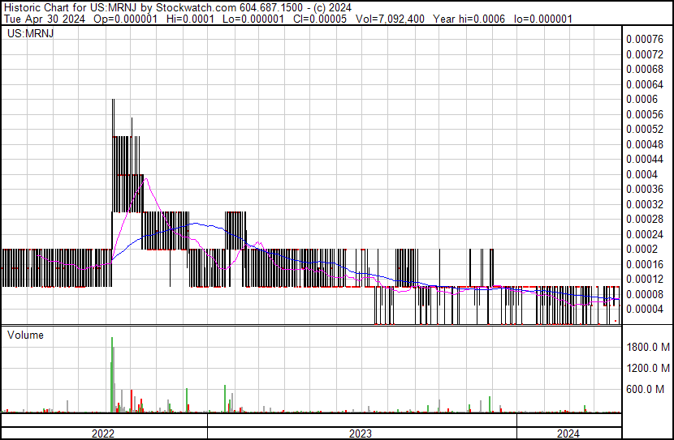Click the tallest green volume spike in 2022

click(112, 374)
